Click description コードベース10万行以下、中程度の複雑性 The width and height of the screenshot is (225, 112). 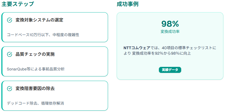pos(43,35)
